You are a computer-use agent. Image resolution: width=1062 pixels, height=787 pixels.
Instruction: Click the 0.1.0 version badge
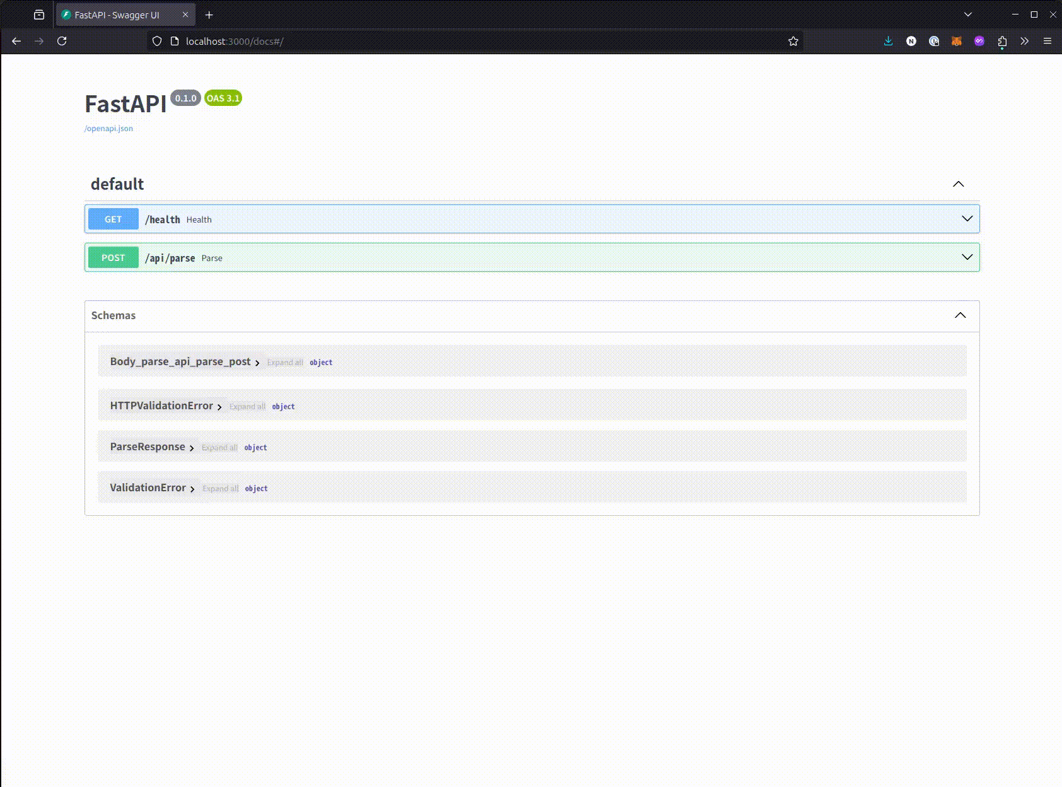[185, 98]
